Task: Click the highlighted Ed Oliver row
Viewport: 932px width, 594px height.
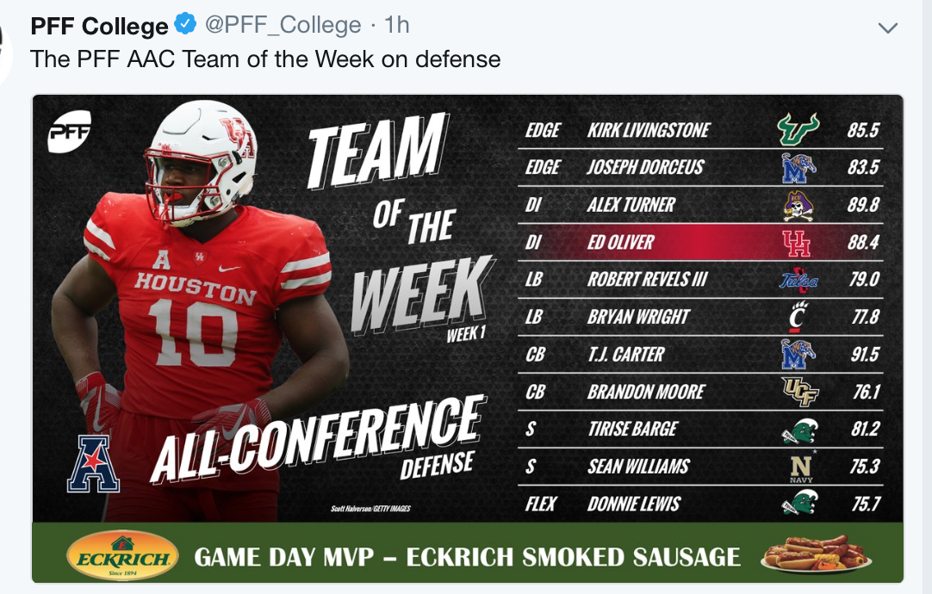Action: coord(700,243)
